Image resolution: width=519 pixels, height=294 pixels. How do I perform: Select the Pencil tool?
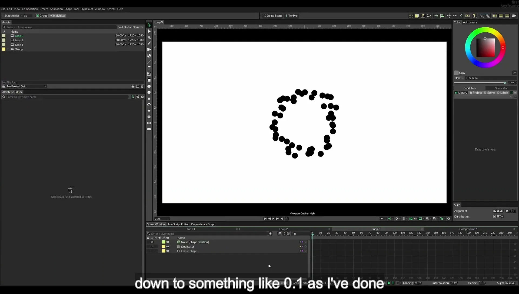pyautogui.click(x=149, y=43)
